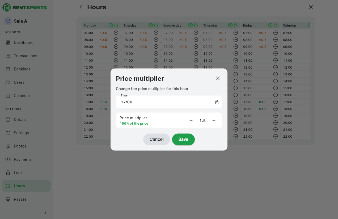Open Dashboard in the sidebar
The image size is (338, 219).
coord(26,43)
